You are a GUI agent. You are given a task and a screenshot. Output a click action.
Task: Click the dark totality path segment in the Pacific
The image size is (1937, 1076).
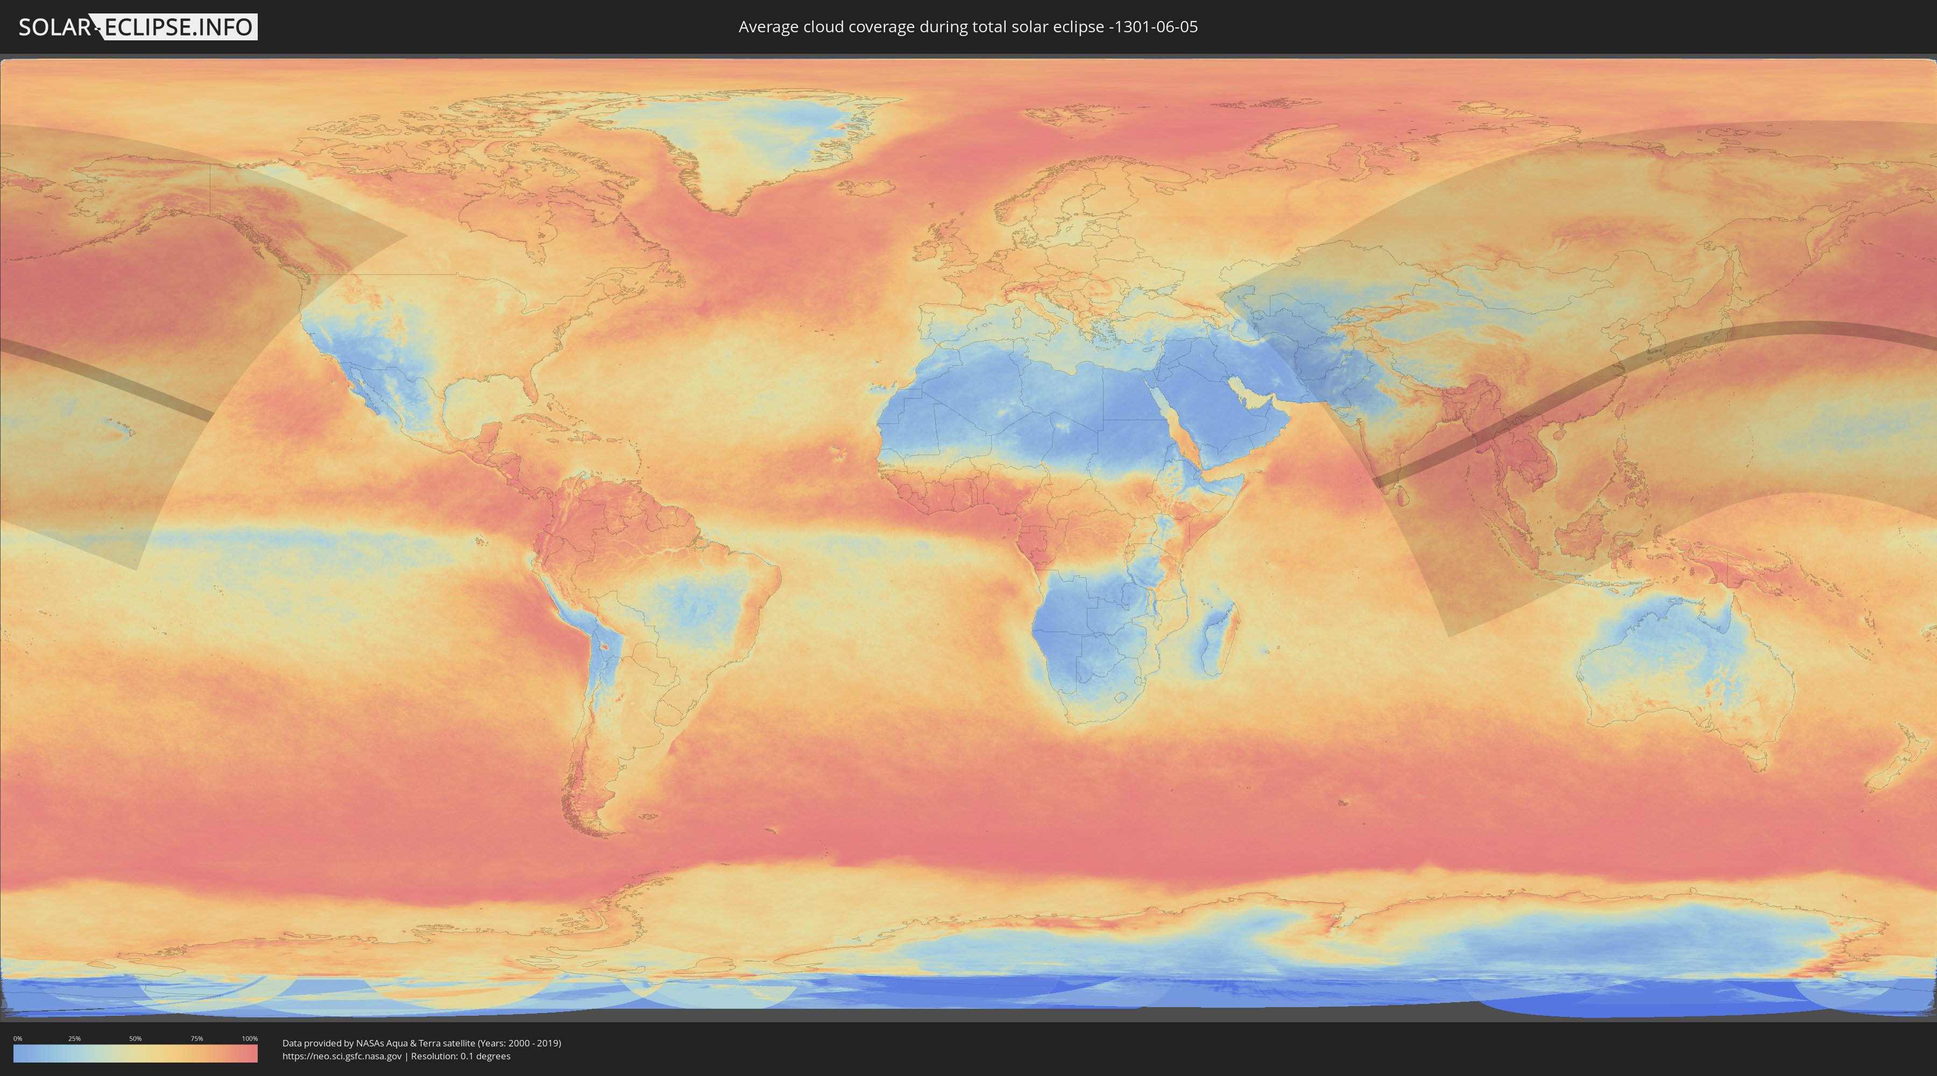113,380
